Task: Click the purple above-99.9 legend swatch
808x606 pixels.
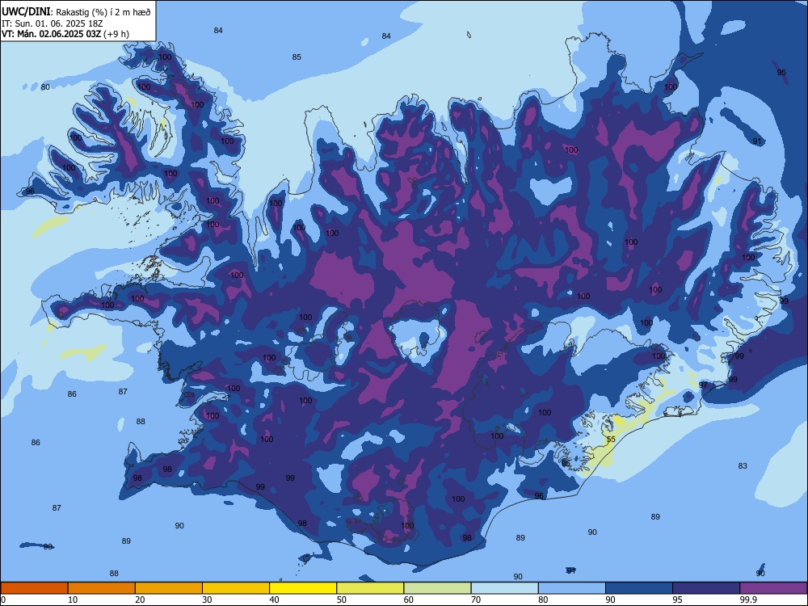Action: (773, 588)
